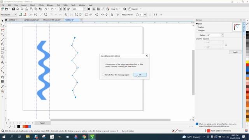Click the Apply button in Corners docker
249x140 pixels.
pos(235,52)
